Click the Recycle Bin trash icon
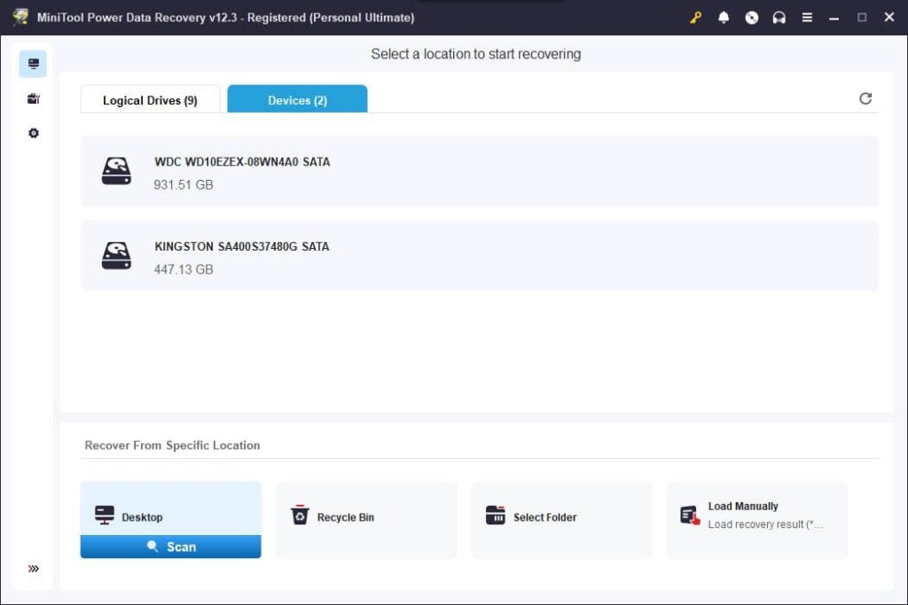This screenshot has width=908, height=605. 300,515
